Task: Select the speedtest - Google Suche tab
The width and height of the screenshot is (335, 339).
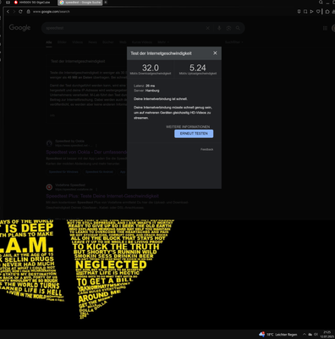Action: point(80,3)
